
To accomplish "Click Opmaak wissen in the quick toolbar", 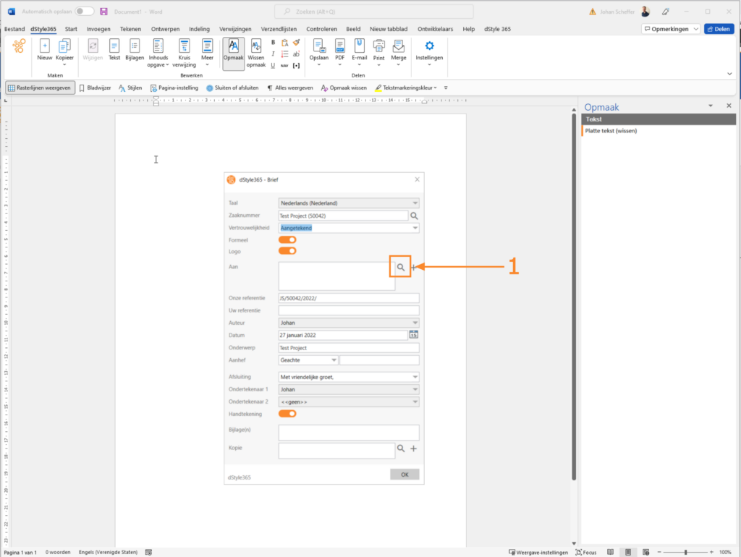I will click(344, 88).
